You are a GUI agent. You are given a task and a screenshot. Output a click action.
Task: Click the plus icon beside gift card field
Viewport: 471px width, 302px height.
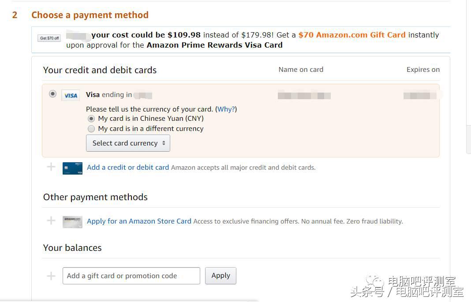click(x=51, y=276)
